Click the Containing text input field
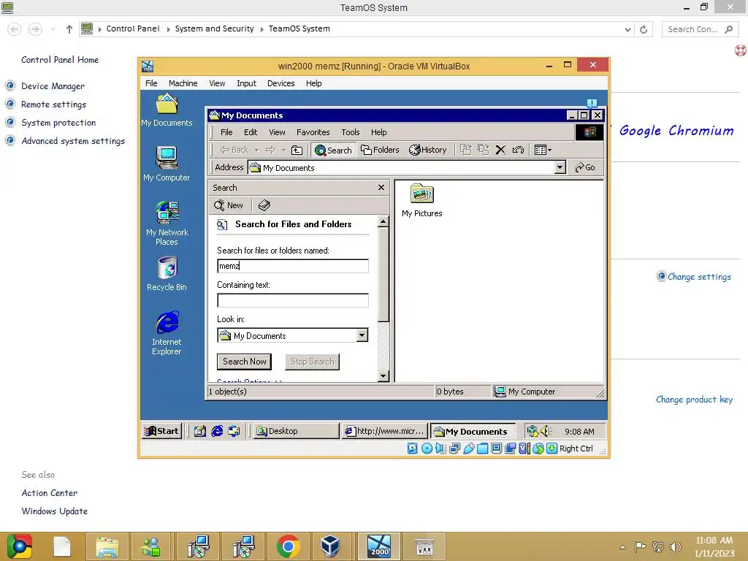Screen dimensions: 748x561 pyautogui.click(x=293, y=300)
